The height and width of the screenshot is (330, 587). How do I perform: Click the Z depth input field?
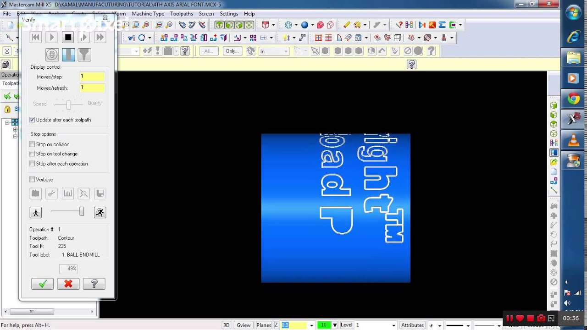pos(294,325)
